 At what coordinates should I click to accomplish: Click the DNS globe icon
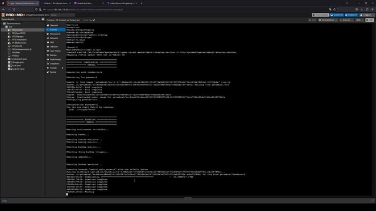48,42
